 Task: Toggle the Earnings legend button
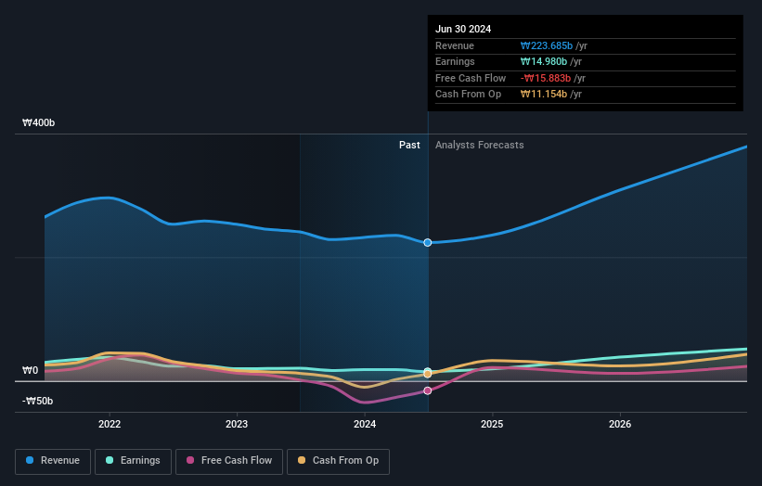pos(133,461)
